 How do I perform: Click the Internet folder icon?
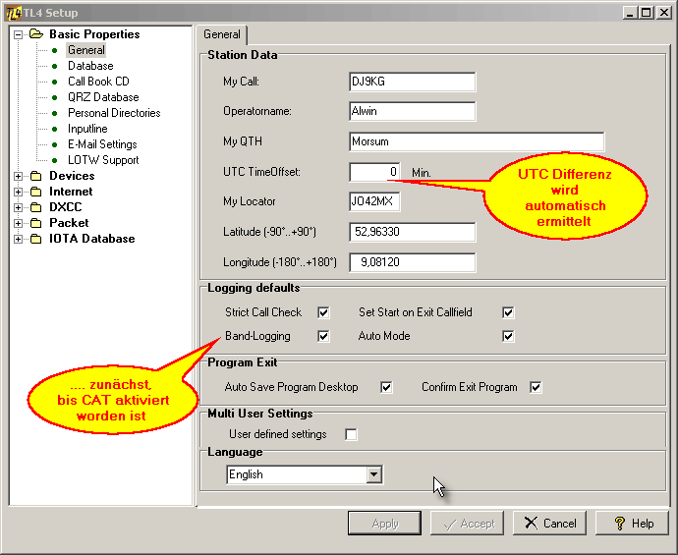[36, 192]
